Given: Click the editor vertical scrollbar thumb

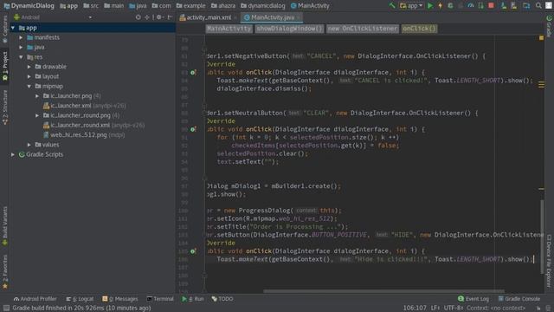Looking at the screenshot, I should point(542,237).
